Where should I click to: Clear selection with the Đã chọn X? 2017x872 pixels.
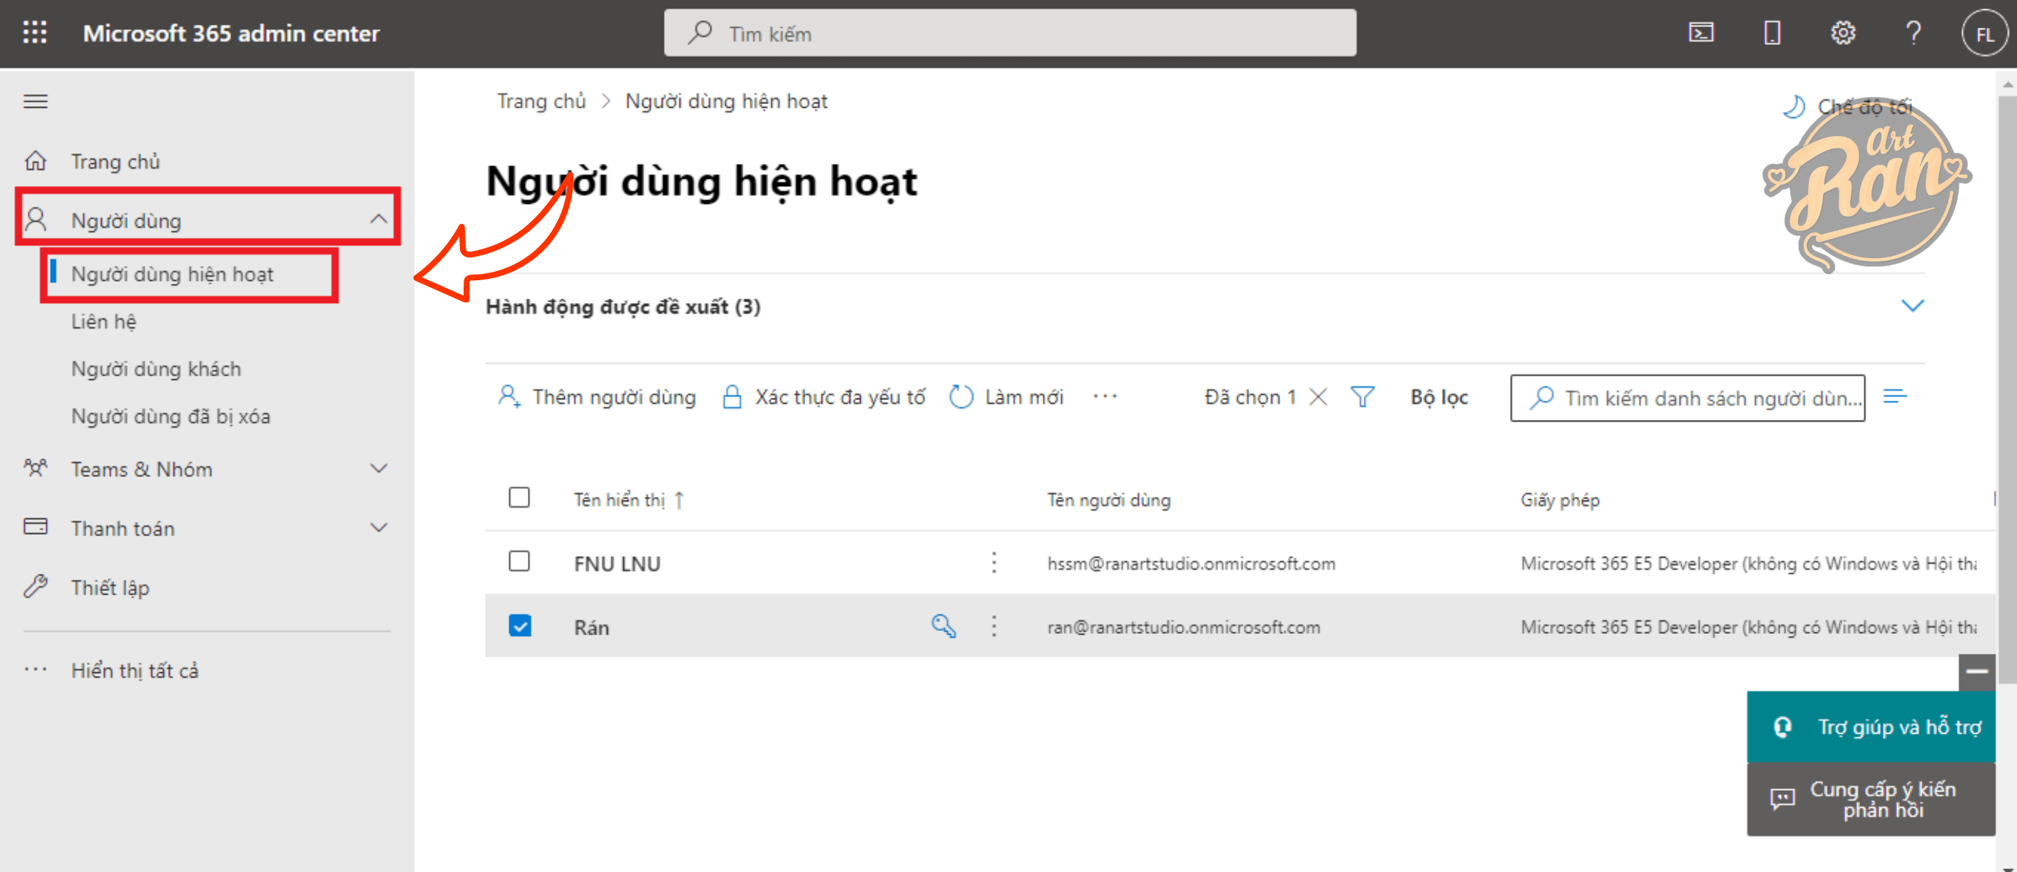tap(1319, 397)
